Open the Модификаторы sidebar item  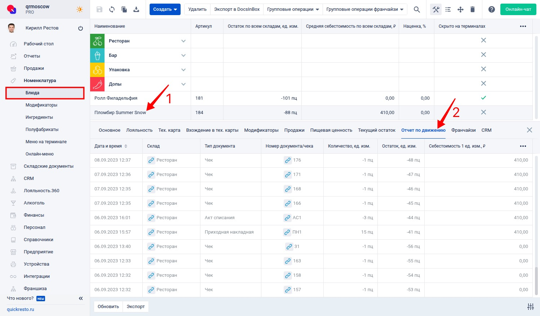[x=41, y=105]
